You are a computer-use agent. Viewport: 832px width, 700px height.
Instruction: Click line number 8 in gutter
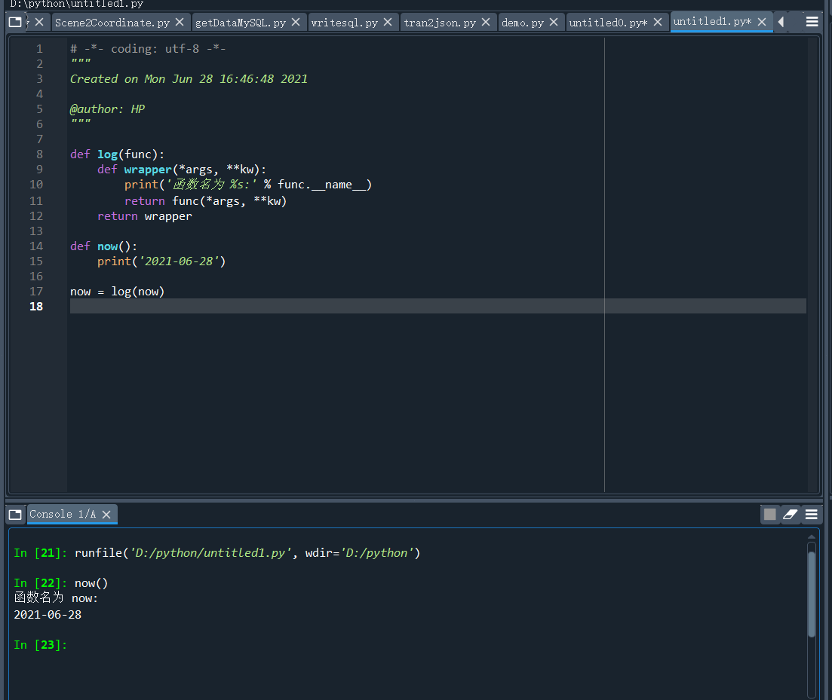39,154
